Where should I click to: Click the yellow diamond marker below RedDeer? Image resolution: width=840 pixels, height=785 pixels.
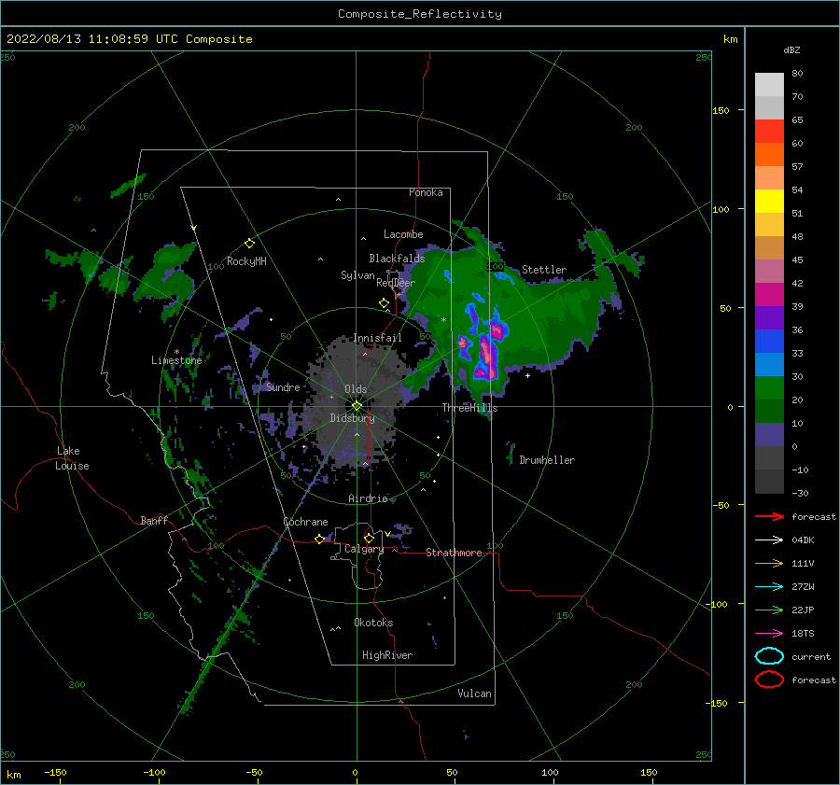tap(385, 302)
